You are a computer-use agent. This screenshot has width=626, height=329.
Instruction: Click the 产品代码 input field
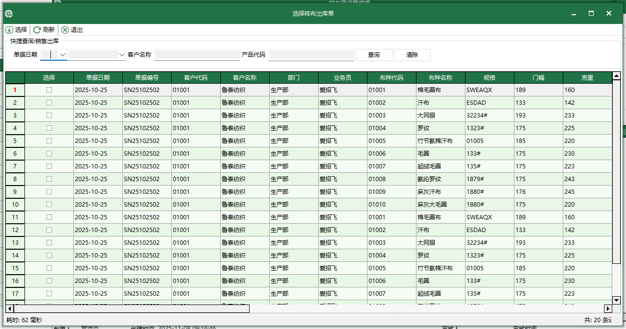pyautogui.click(x=311, y=54)
